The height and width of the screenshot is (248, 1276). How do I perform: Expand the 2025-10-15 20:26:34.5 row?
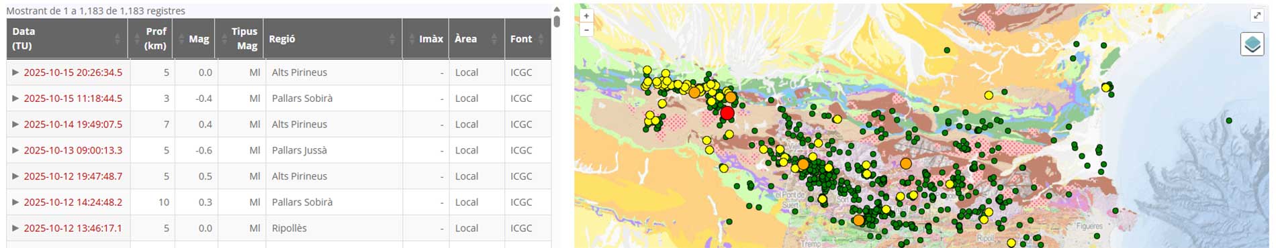point(15,72)
